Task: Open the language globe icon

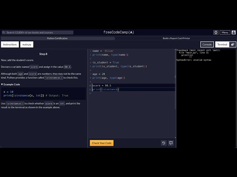Action: (216, 32)
